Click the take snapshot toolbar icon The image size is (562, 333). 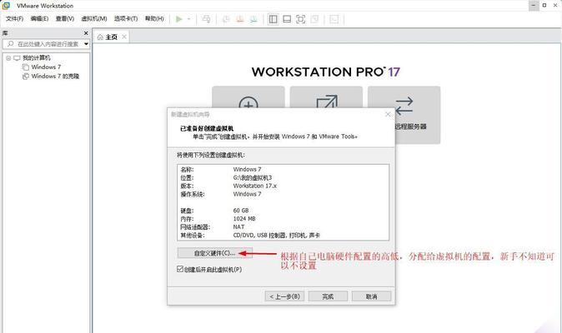point(226,19)
